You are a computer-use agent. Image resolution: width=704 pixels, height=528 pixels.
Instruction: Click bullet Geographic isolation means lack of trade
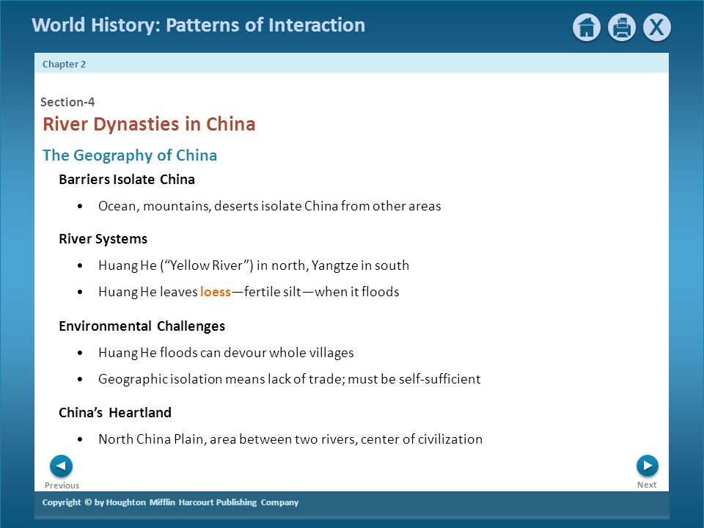click(290, 379)
